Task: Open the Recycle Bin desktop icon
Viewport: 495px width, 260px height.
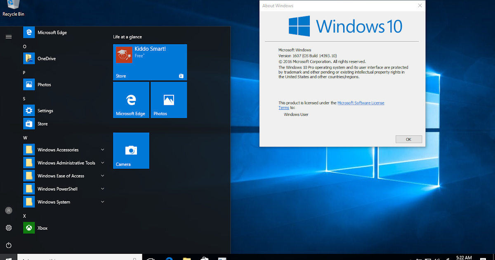Action: 13,8
